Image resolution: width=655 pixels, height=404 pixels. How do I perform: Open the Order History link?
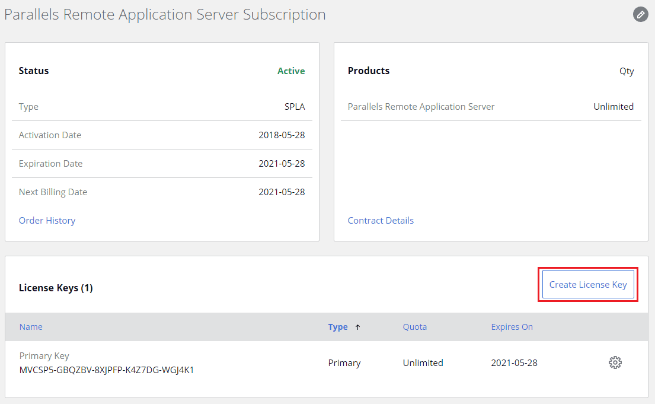pyautogui.click(x=47, y=221)
